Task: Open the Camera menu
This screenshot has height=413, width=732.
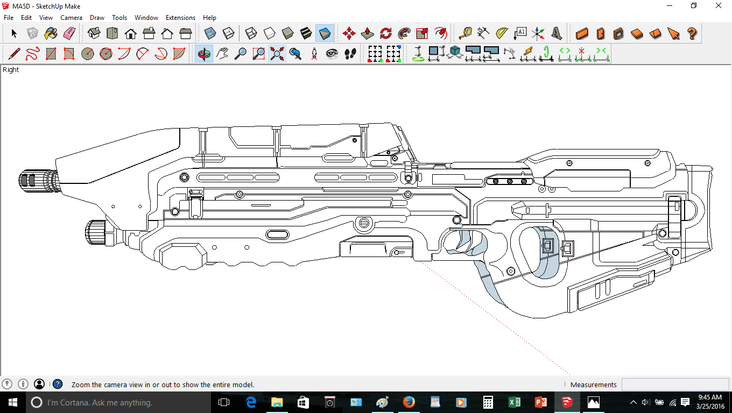Action: tap(71, 18)
